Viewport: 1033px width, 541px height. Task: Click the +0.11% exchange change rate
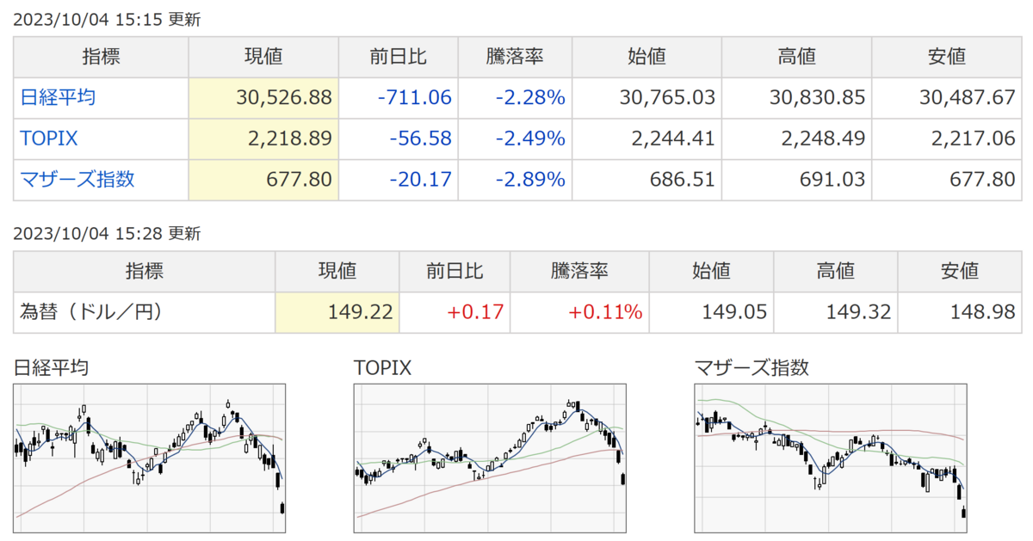[604, 312]
